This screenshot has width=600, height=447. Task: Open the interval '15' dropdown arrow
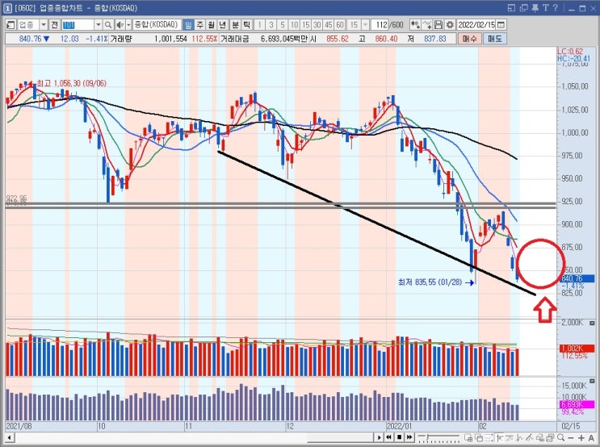coord(366,25)
